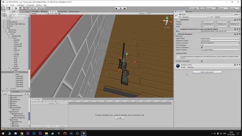242x136 pixels.
Task: Switch to the Console tab
Action: (x=15, y=91)
